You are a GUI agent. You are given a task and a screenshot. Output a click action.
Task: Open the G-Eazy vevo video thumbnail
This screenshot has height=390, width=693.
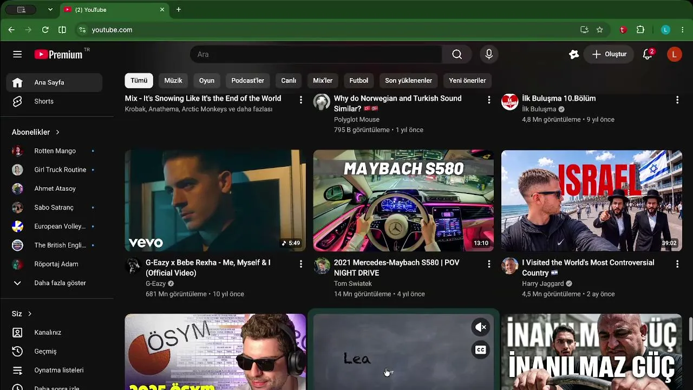pos(215,201)
